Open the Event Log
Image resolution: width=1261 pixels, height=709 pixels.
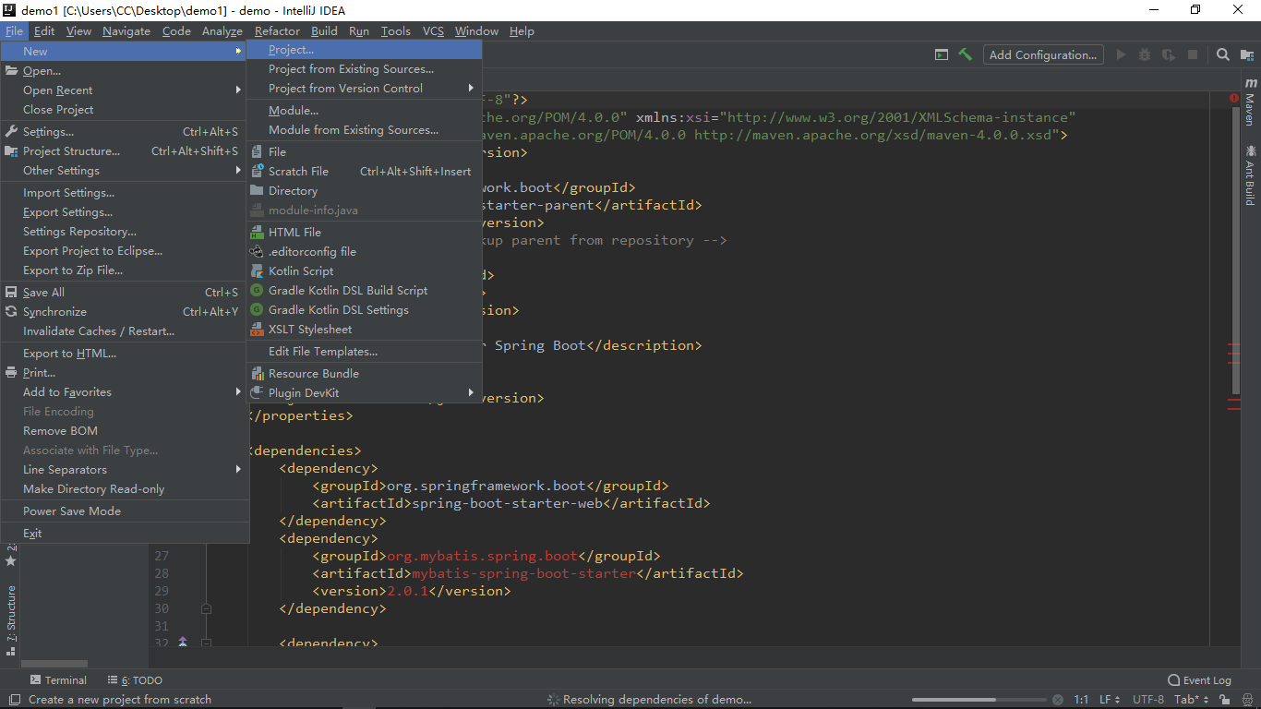coord(1198,679)
